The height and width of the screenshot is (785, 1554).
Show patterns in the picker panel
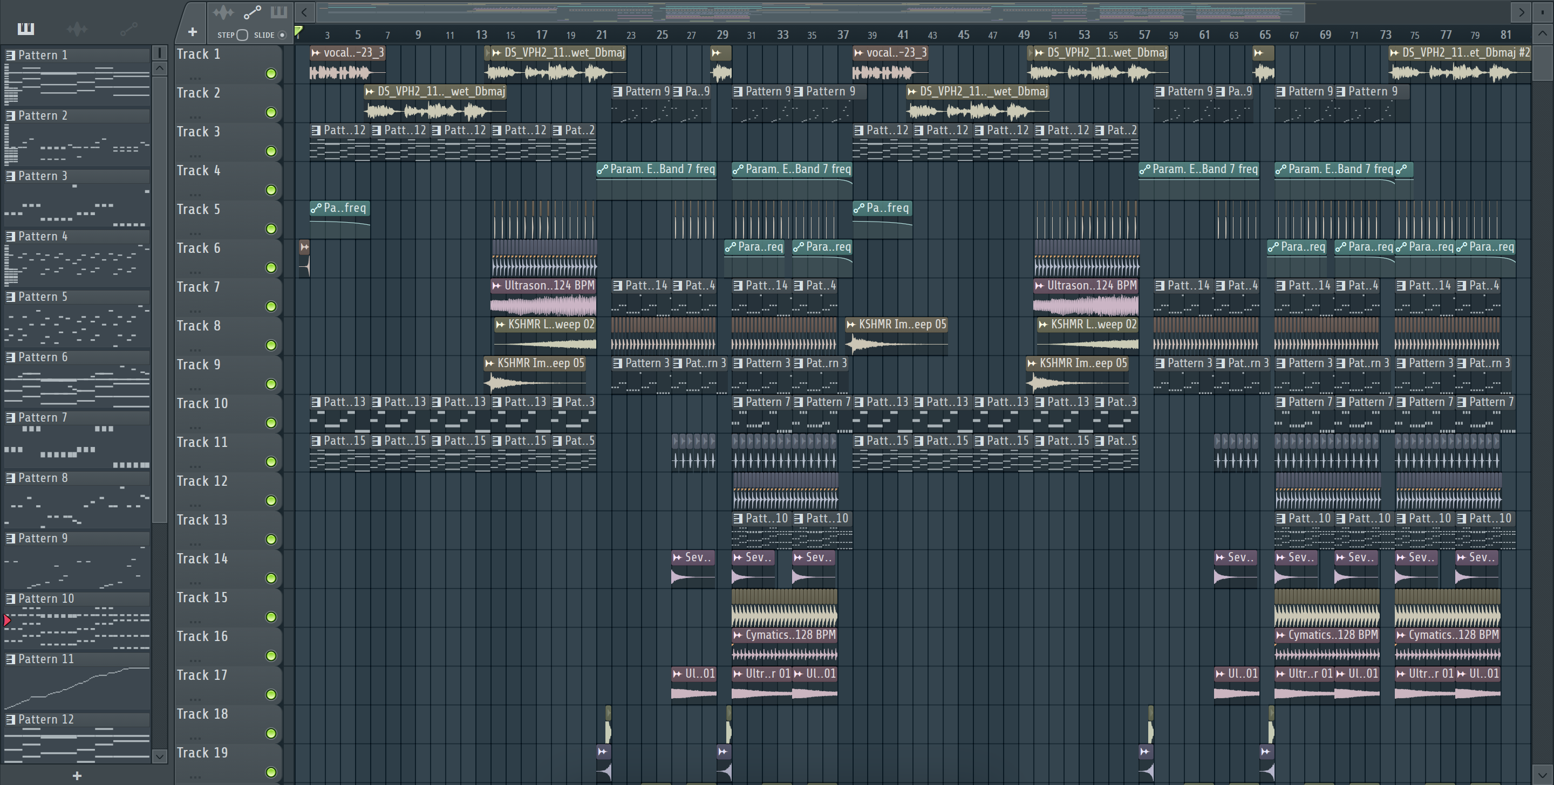[x=25, y=29]
